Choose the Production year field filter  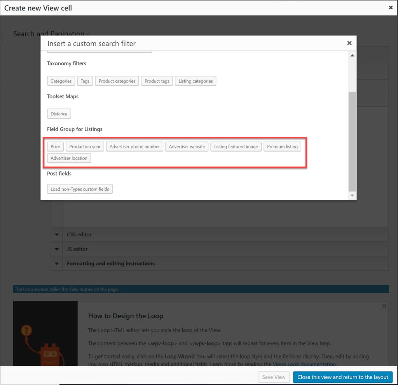click(85, 146)
